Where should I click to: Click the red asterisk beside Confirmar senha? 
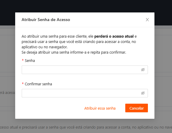(x=23, y=84)
